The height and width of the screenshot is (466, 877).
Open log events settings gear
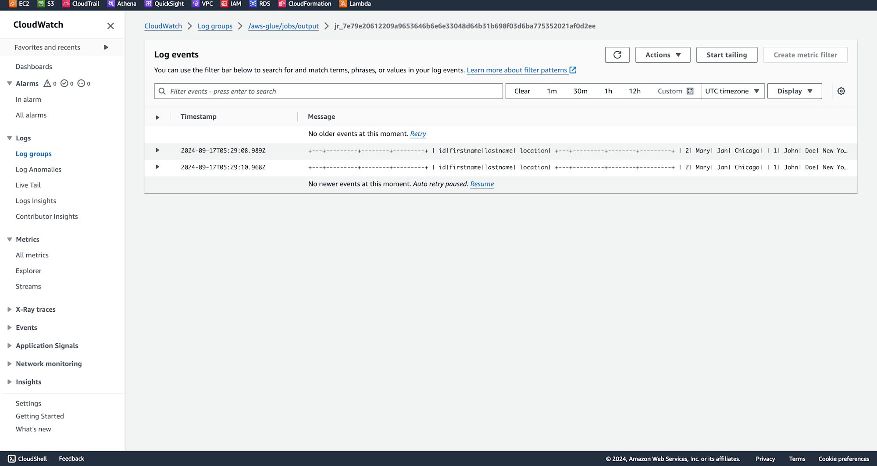[x=841, y=91]
